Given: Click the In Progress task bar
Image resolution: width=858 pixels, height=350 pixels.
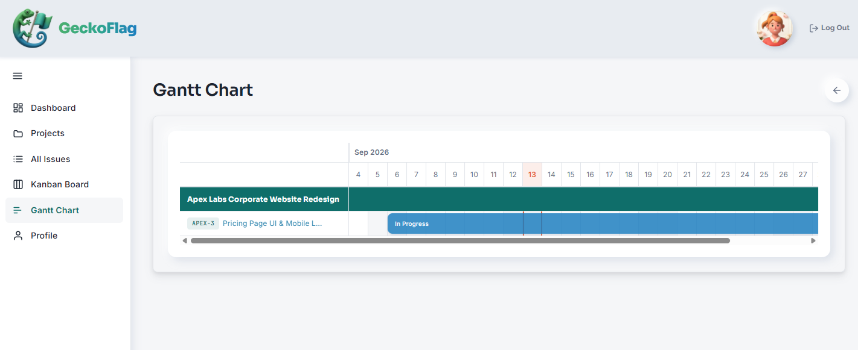Looking at the screenshot, I should tap(603, 223).
